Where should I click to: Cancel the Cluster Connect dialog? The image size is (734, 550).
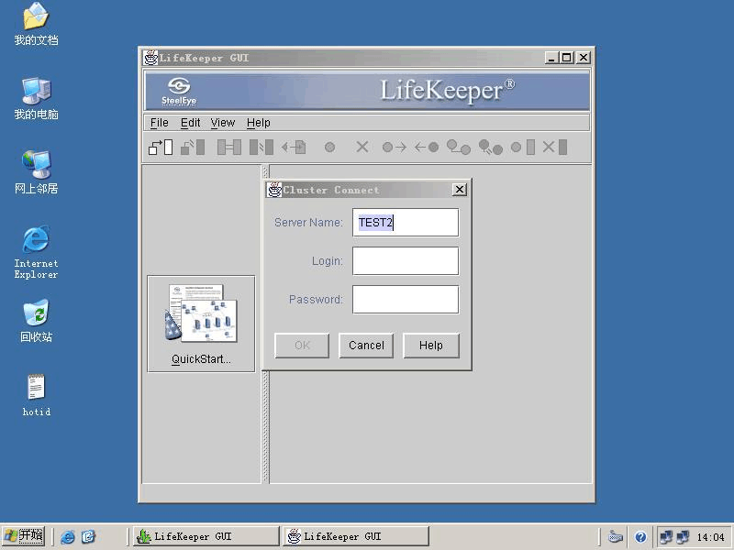pos(366,346)
